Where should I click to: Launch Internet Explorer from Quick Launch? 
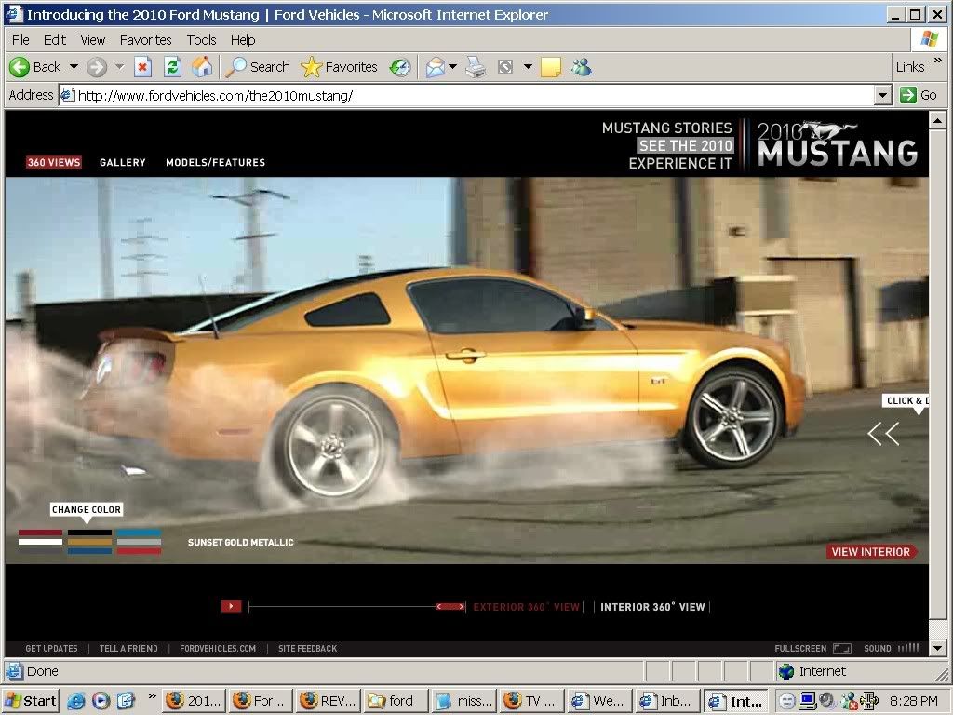76,701
